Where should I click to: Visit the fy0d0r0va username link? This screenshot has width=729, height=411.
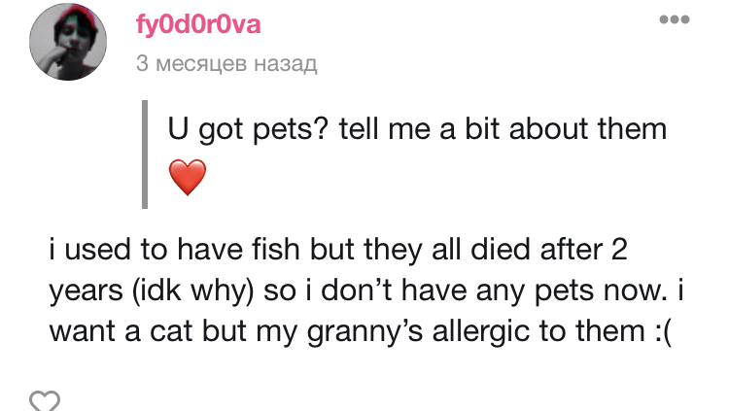tap(198, 24)
